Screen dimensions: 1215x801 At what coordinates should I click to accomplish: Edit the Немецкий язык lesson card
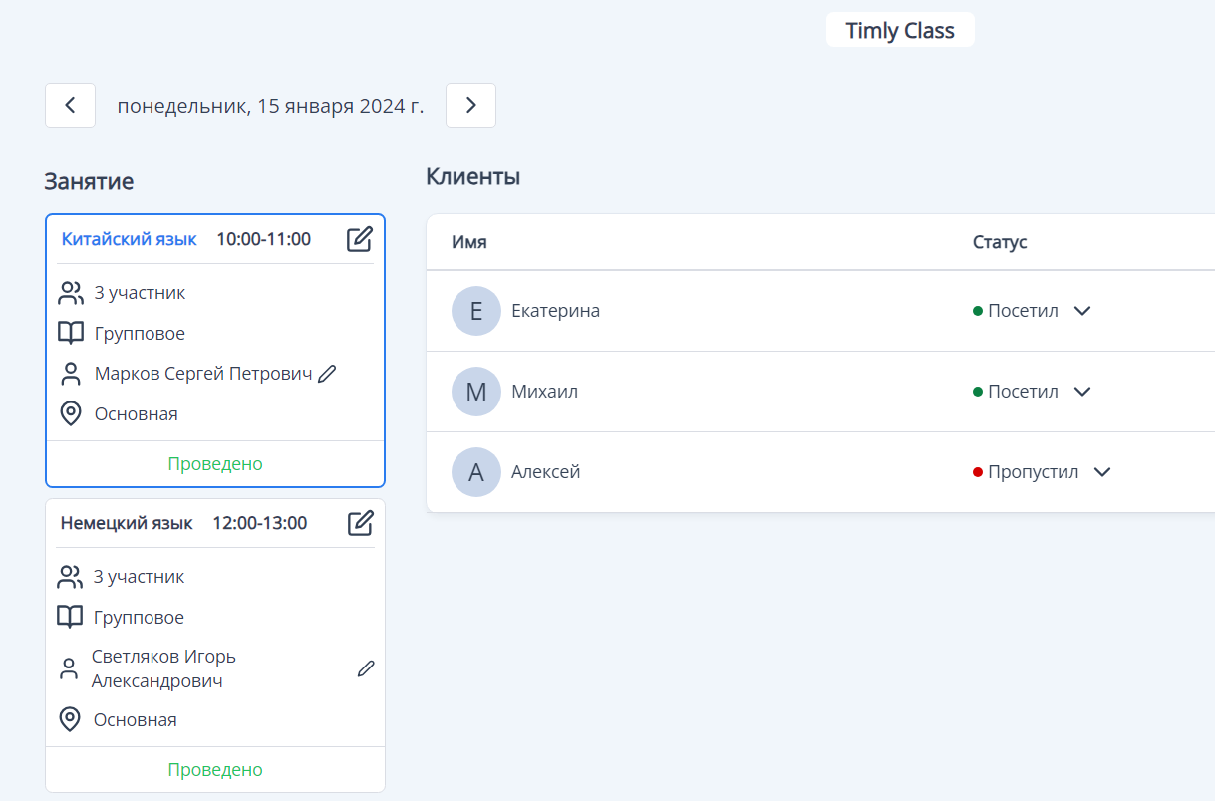359,522
